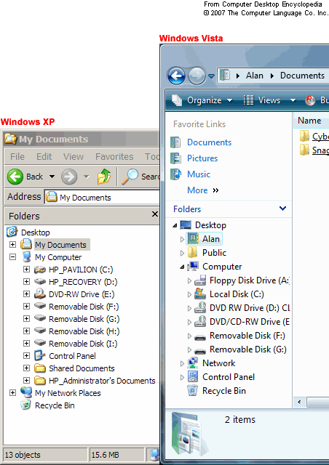Expand My Network Places in XP tree

(12, 392)
